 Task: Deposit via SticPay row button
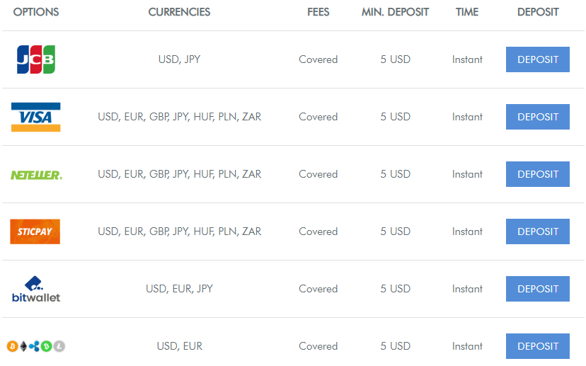click(x=537, y=231)
